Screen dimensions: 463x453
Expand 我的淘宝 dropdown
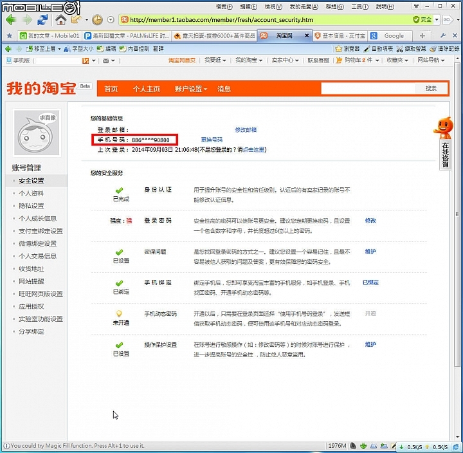click(x=249, y=60)
